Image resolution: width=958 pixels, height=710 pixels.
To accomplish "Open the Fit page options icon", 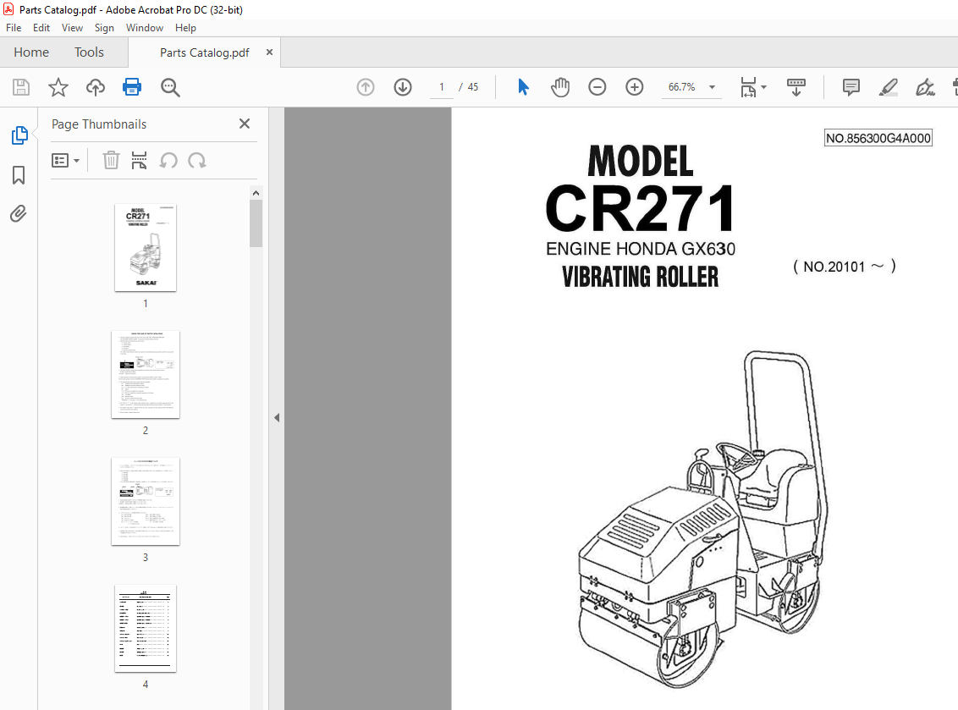I will 748,87.
